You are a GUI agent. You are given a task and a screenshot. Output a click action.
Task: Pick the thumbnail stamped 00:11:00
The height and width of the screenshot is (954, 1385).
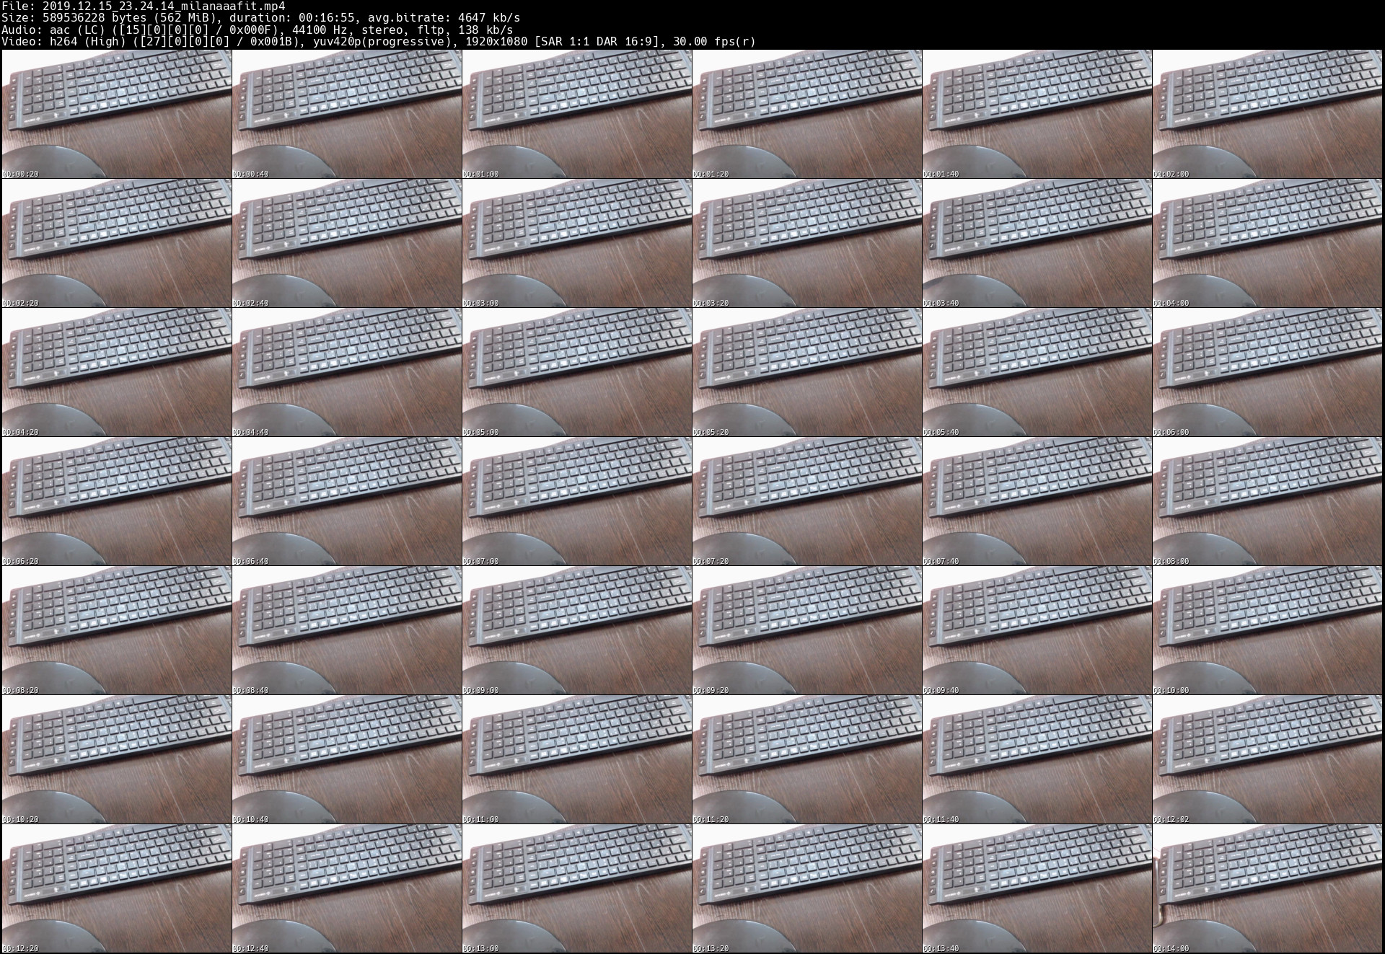tap(577, 759)
